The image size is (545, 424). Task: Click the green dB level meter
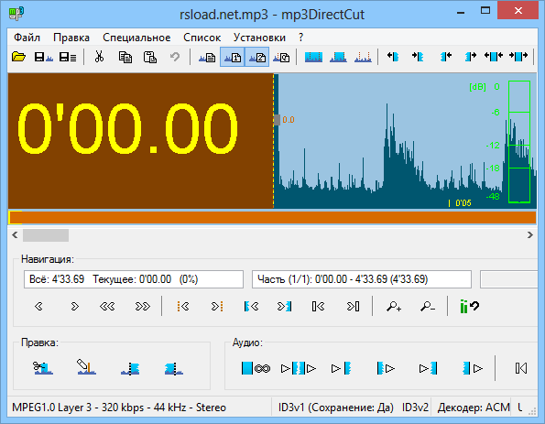(x=519, y=141)
